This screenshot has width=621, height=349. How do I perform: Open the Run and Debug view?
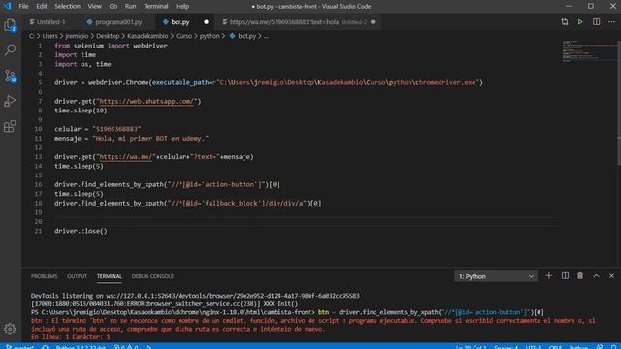click(10, 101)
